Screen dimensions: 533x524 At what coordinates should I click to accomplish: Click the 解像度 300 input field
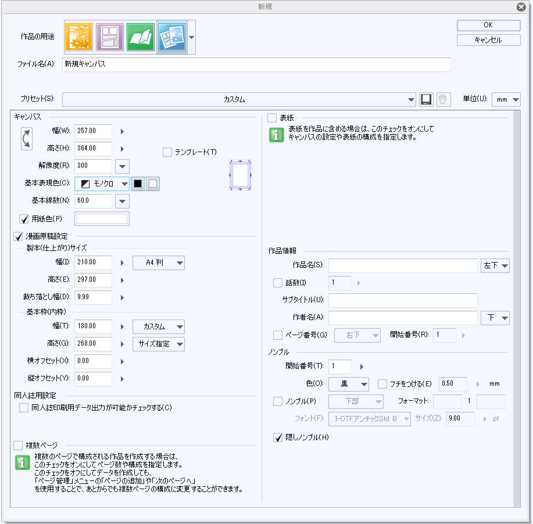[93, 166]
